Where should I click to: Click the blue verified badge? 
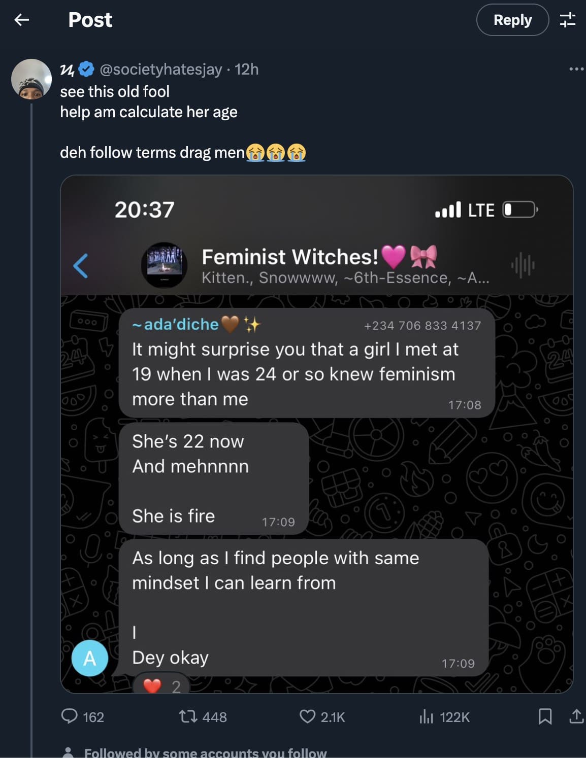point(87,69)
